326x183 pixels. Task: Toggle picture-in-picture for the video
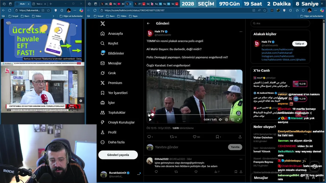[x=233, y=120]
